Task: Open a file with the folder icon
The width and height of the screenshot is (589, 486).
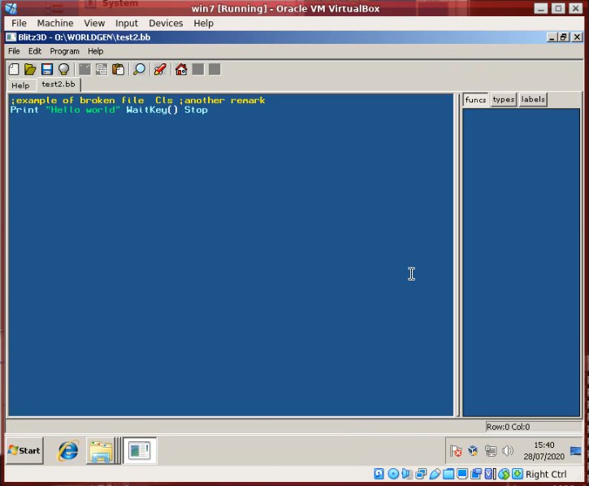Action: [30, 69]
